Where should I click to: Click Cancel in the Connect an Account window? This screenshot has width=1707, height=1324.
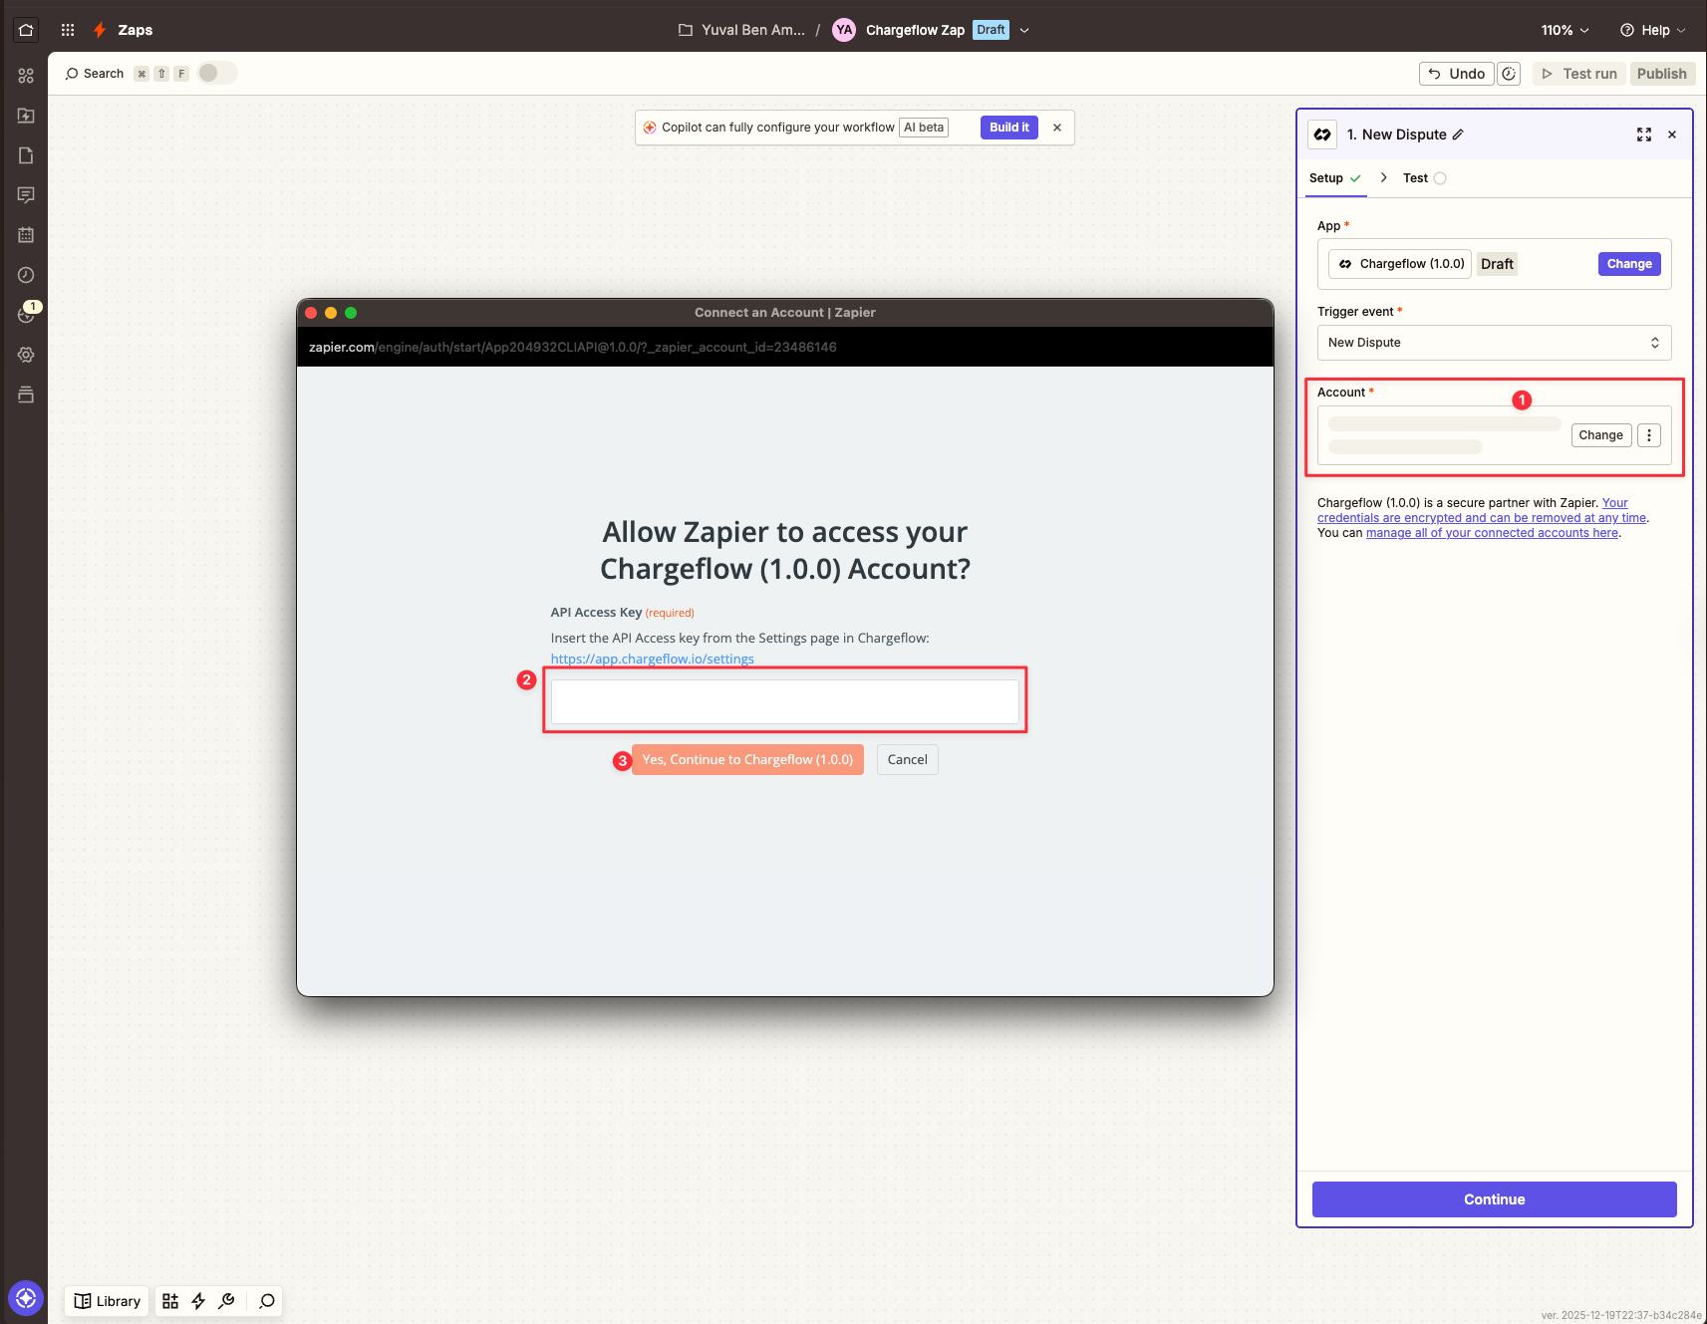point(907,760)
